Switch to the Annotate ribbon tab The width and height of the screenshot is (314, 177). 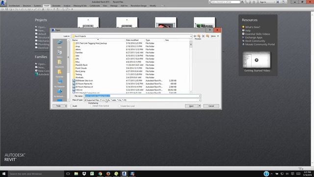pyautogui.click(x=56, y=6)
